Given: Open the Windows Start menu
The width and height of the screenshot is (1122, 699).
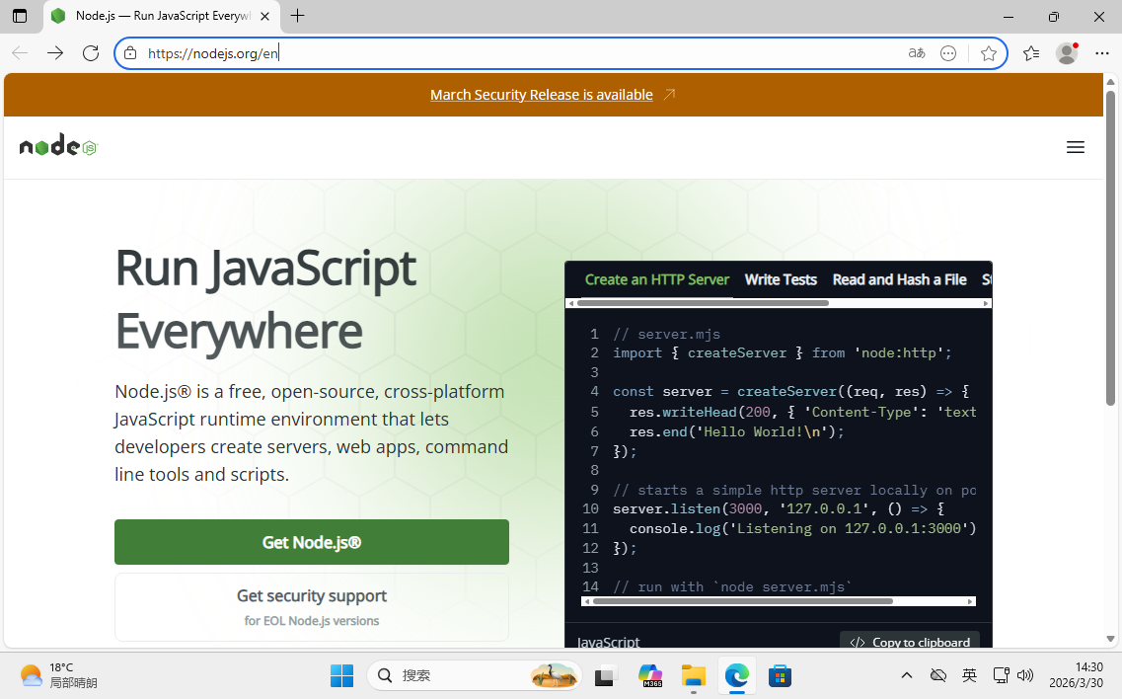Looking at the screenshot, I should 342,675.
